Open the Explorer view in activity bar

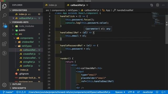tap(4, 6)
